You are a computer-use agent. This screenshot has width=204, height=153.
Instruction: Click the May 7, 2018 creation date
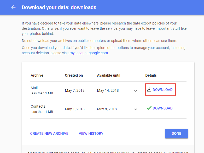pos(75,91)
